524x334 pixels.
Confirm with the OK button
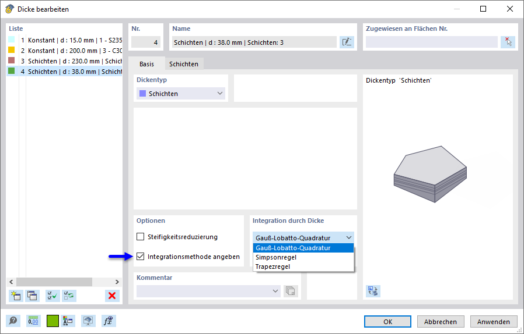(x=387, y=322)
